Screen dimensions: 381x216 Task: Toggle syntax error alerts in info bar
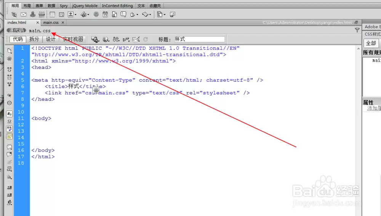coord(10,136)
